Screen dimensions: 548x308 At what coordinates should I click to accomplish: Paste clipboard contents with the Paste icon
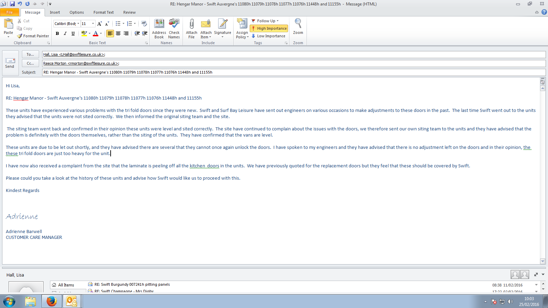pyautogui.click(x=8, y=24)
